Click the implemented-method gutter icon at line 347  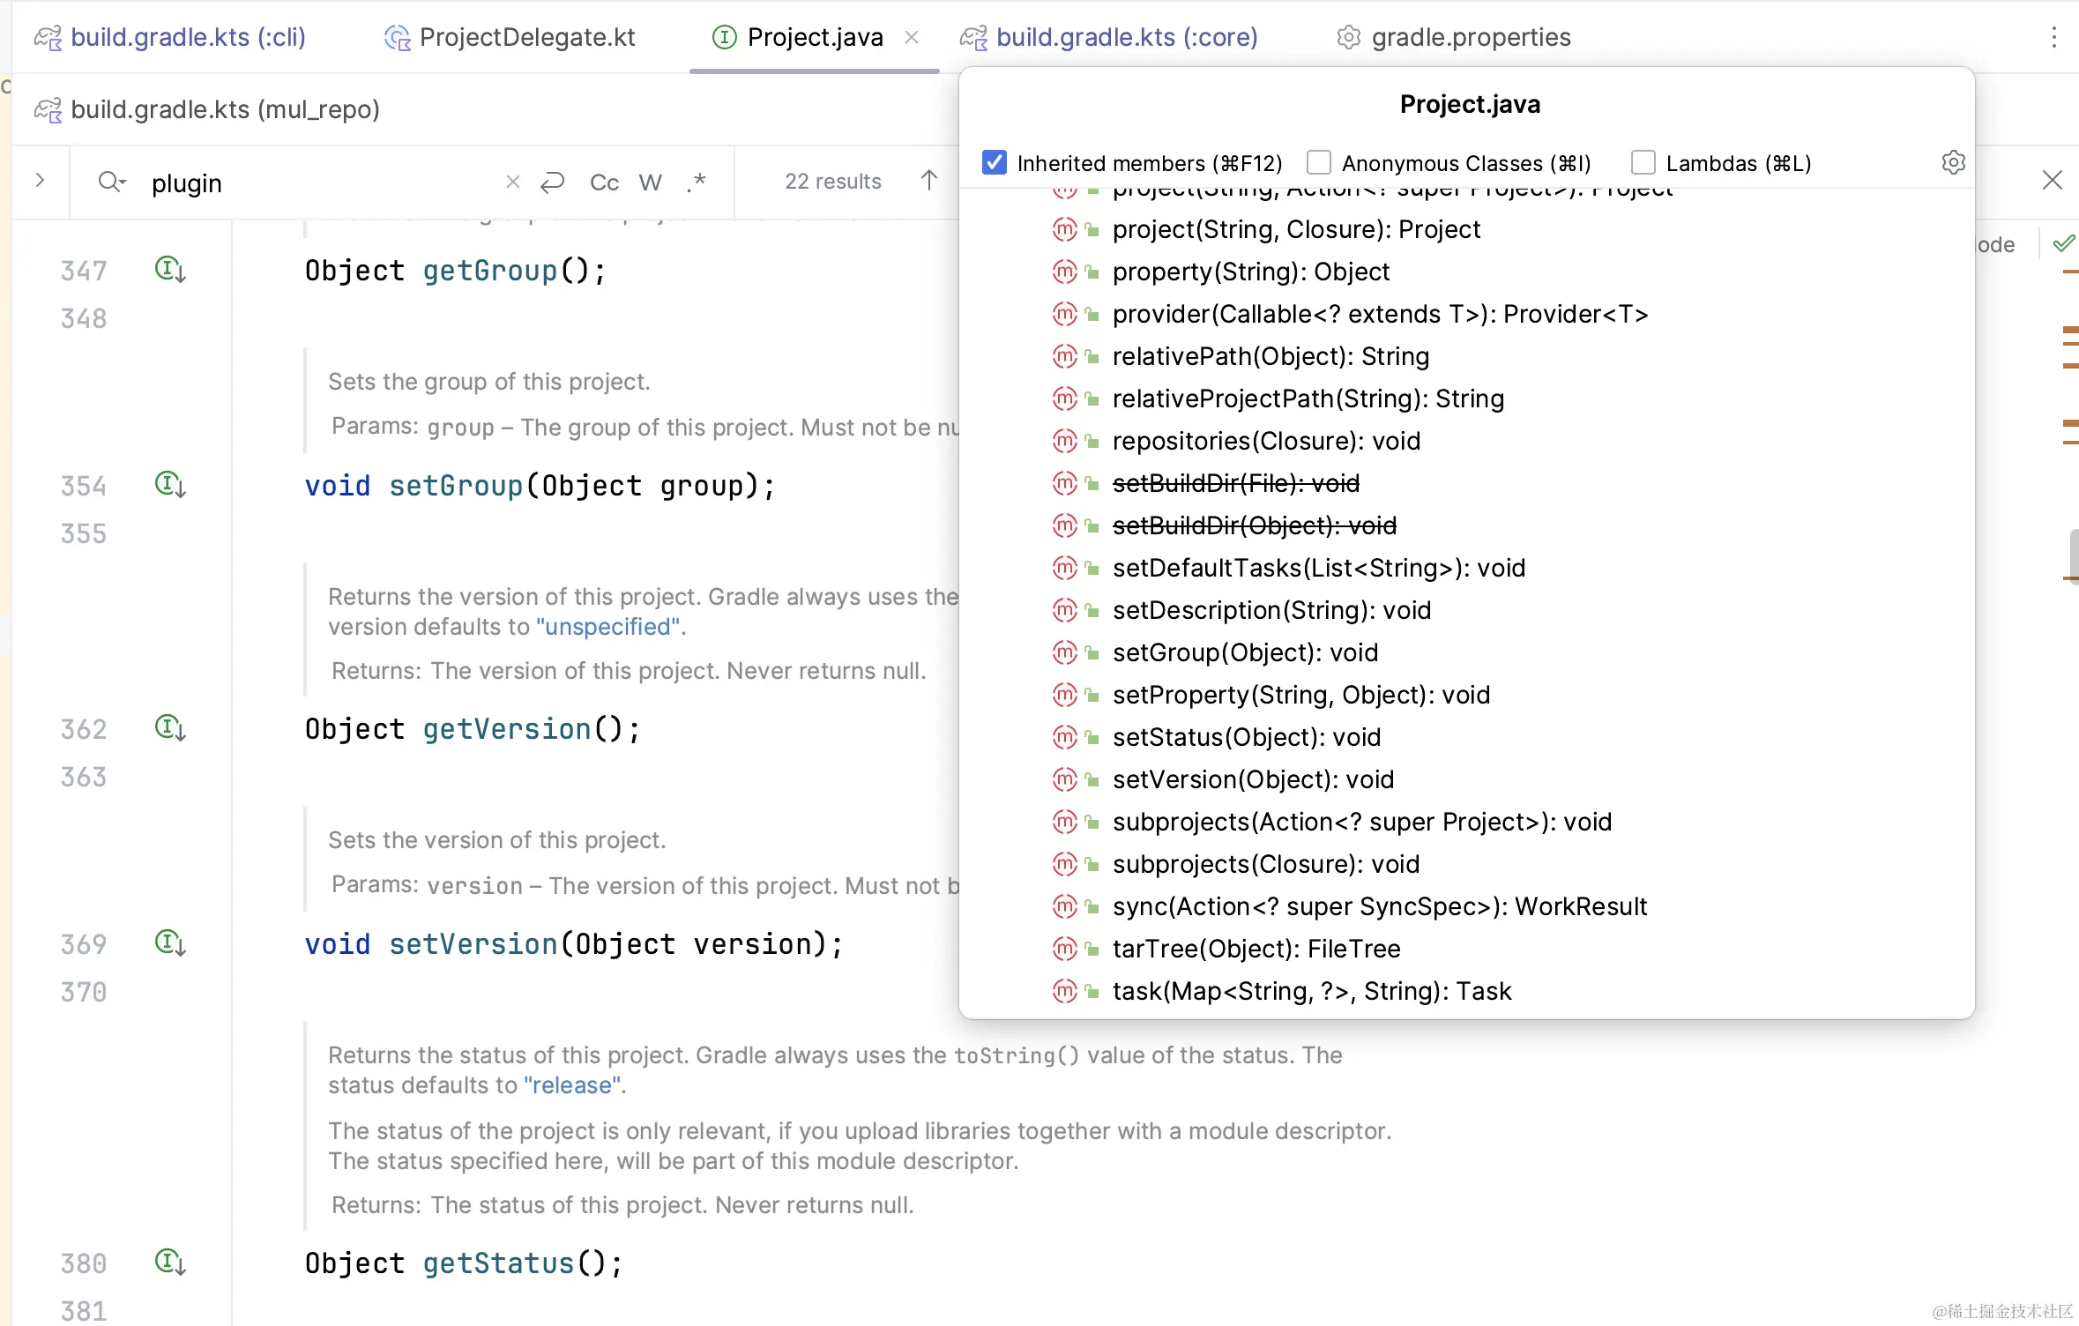169,270
